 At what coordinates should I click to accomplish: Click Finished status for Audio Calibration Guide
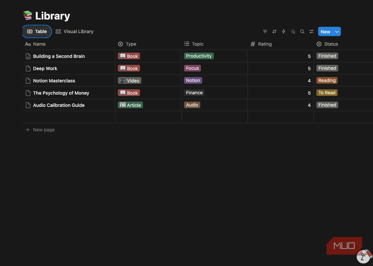(327, 105)
